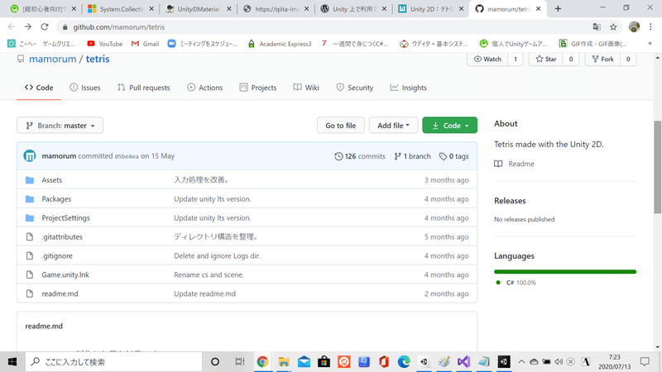Image resolution: width=662 pixels, height=372 pixels.
Task: Open the Code repository tab
Action: pyautogui.click(x=39, y=88)
